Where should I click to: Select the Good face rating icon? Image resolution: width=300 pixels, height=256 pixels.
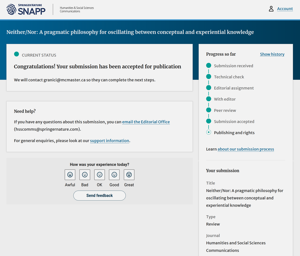click(x=114, y=175)
